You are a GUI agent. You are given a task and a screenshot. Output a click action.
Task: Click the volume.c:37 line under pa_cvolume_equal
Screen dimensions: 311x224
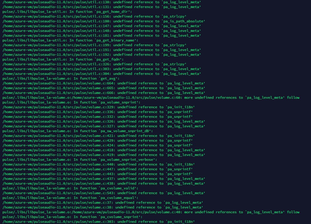(x=103, y=203)
